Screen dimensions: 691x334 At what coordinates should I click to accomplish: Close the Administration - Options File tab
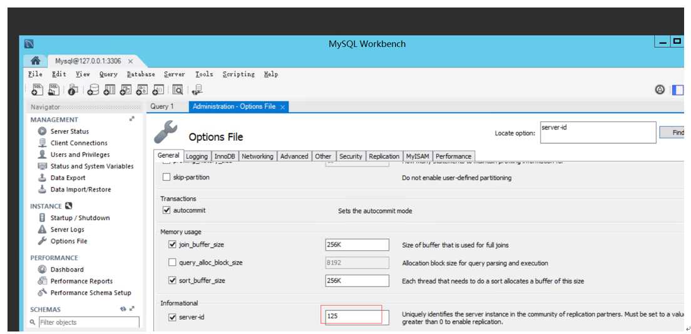(x=282, y=106)
